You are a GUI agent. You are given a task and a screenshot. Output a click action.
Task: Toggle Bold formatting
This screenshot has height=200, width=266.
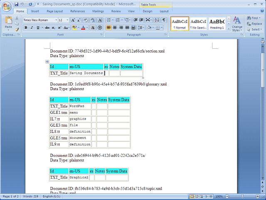click(26, 27)
